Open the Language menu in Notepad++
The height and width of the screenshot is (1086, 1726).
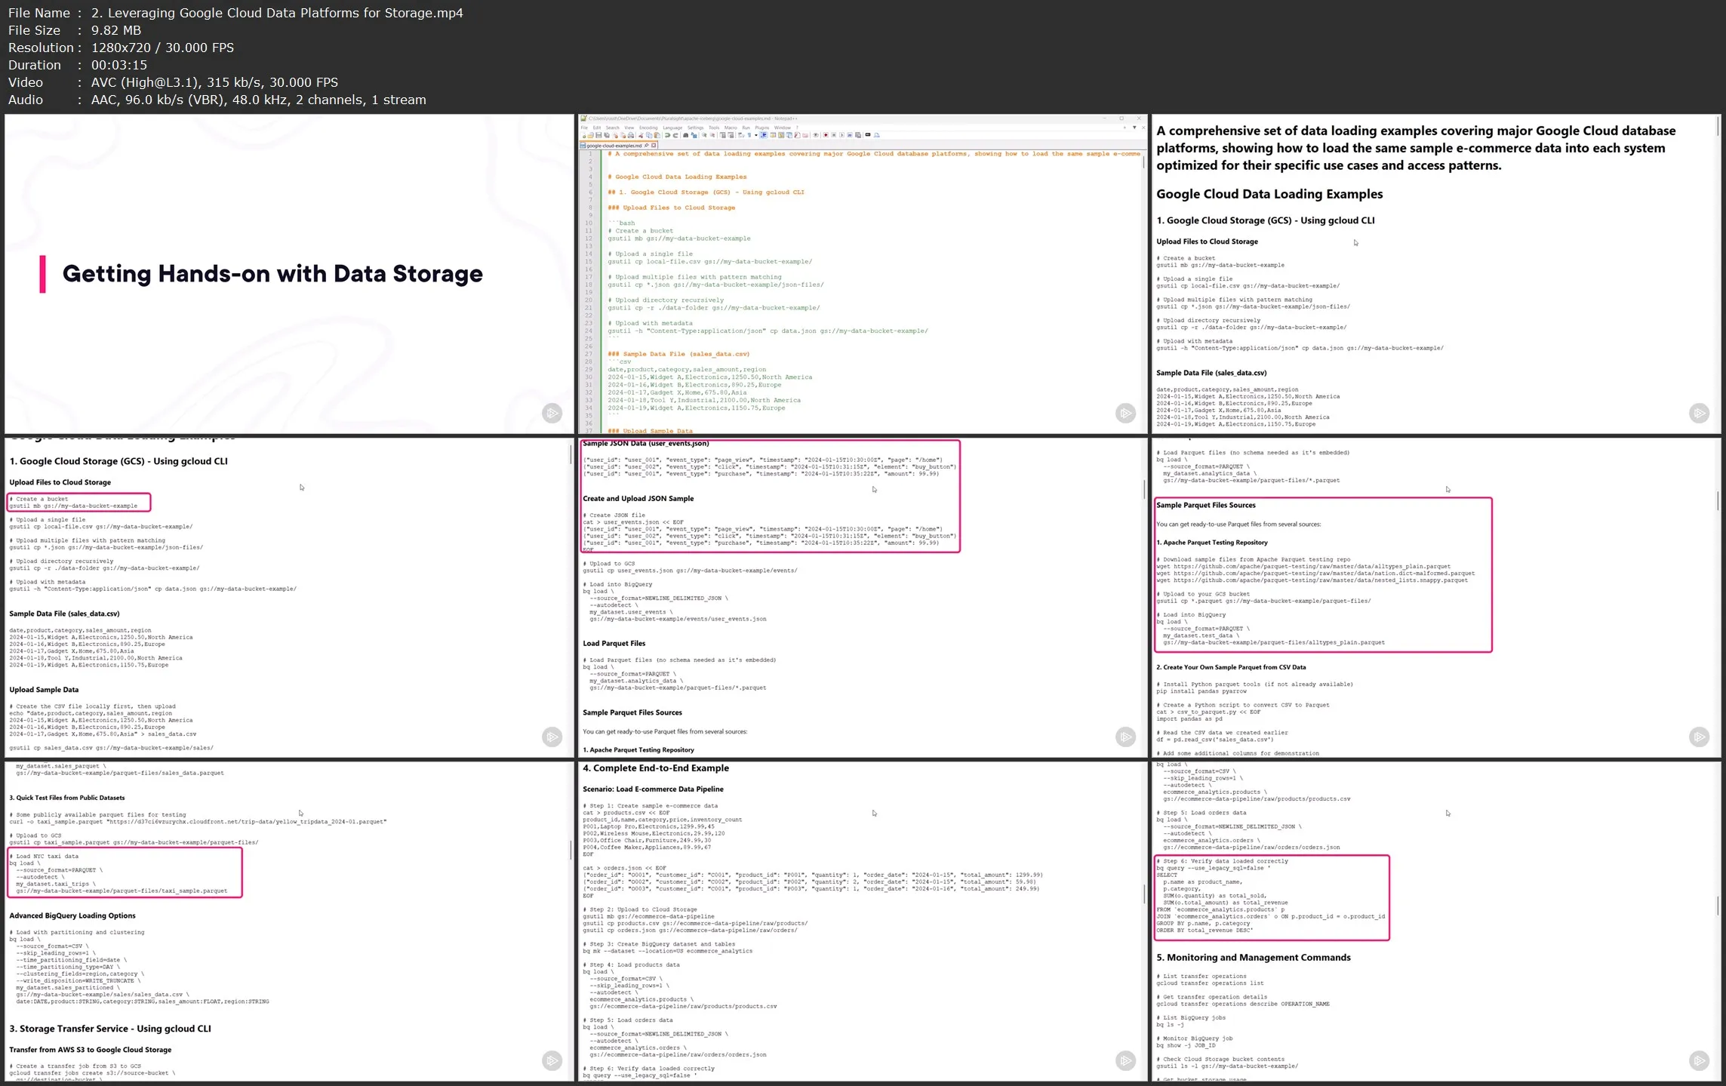pos(672,128)
